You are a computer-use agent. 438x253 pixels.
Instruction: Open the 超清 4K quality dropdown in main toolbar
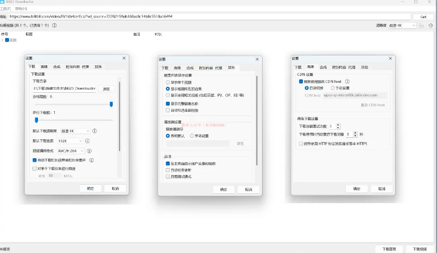(402, 25)
